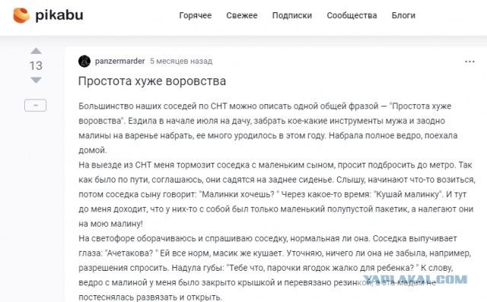Viewport: 487px width, 302px height.
Task: Click the Pikabu logo icon
Action: coord(21,15)
